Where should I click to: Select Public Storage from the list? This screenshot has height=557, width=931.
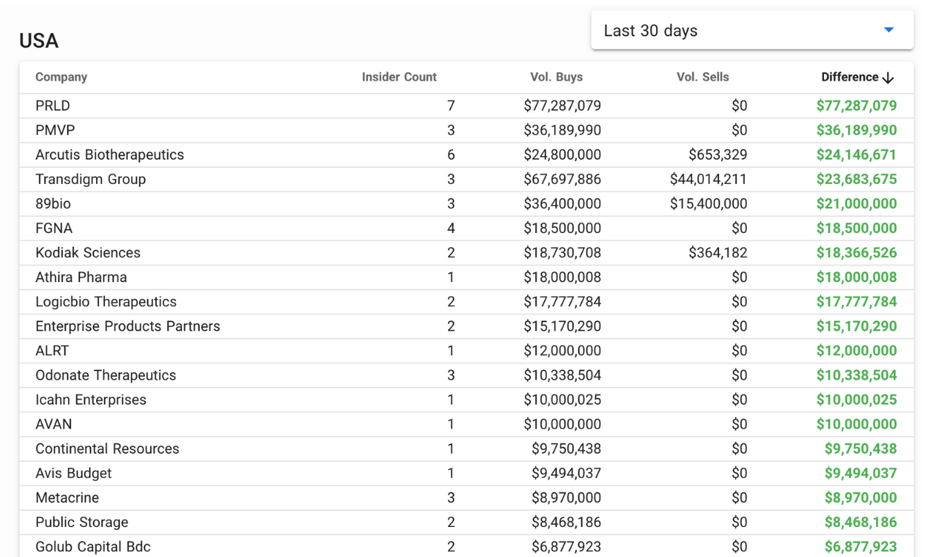pyautogui.click(x=81, y=522)
